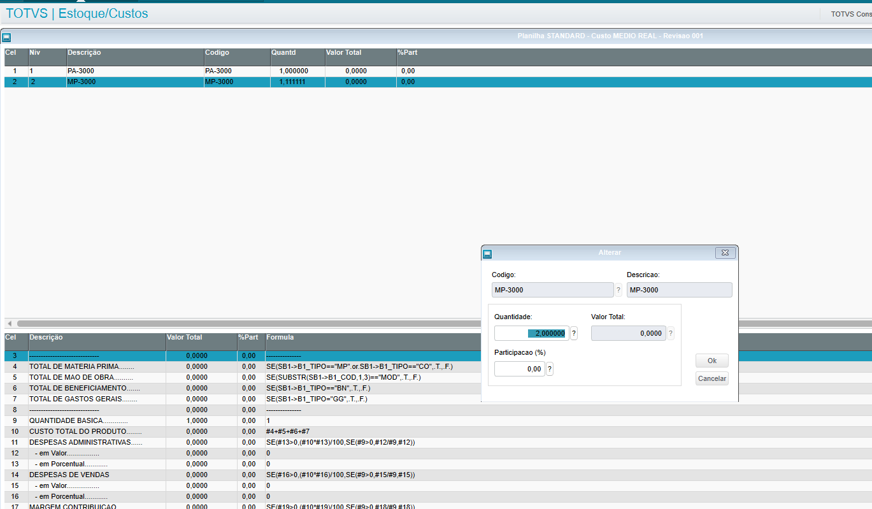Screen dimensions: 872x509
Task: Click the Participacao (%) input field
Action: pyautogui.click(x=519, y=369)
